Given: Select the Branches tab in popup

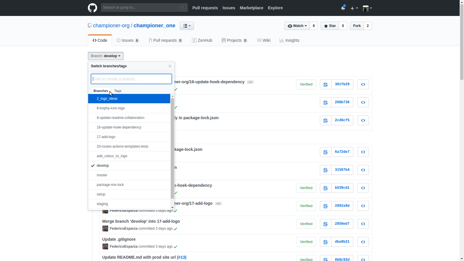Looking at the screenshot, I should (x=101, y=91).
